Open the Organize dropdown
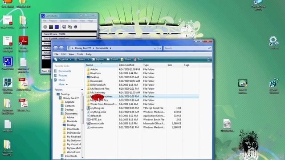285x160 pixels. point(63,59)
